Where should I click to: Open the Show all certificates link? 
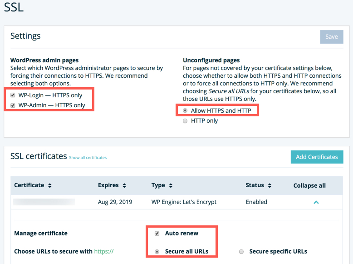88,158
